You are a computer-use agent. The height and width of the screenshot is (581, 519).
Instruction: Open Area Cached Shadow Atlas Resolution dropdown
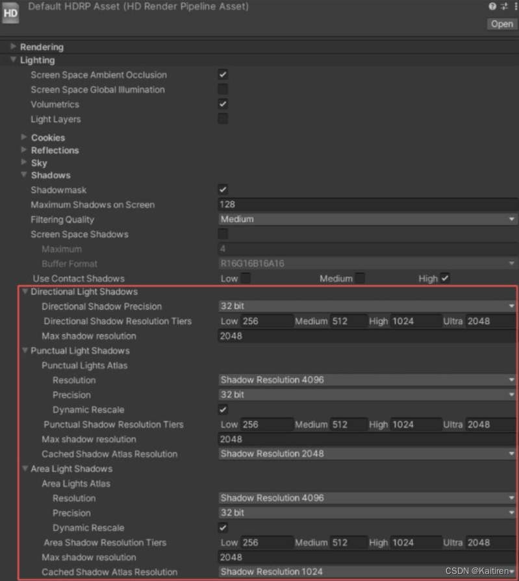368,572
